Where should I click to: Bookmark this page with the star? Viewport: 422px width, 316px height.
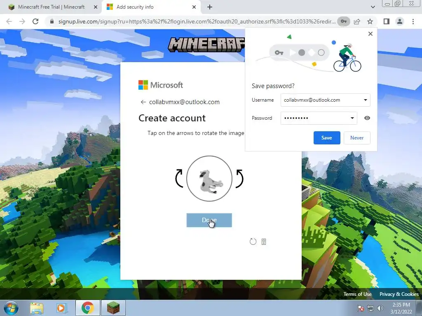point(370,21)
